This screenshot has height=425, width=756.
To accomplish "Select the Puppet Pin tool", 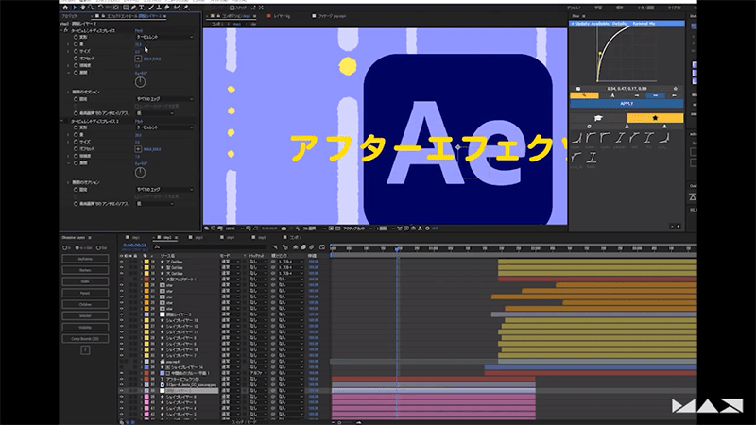I will (x=186, y=8).
